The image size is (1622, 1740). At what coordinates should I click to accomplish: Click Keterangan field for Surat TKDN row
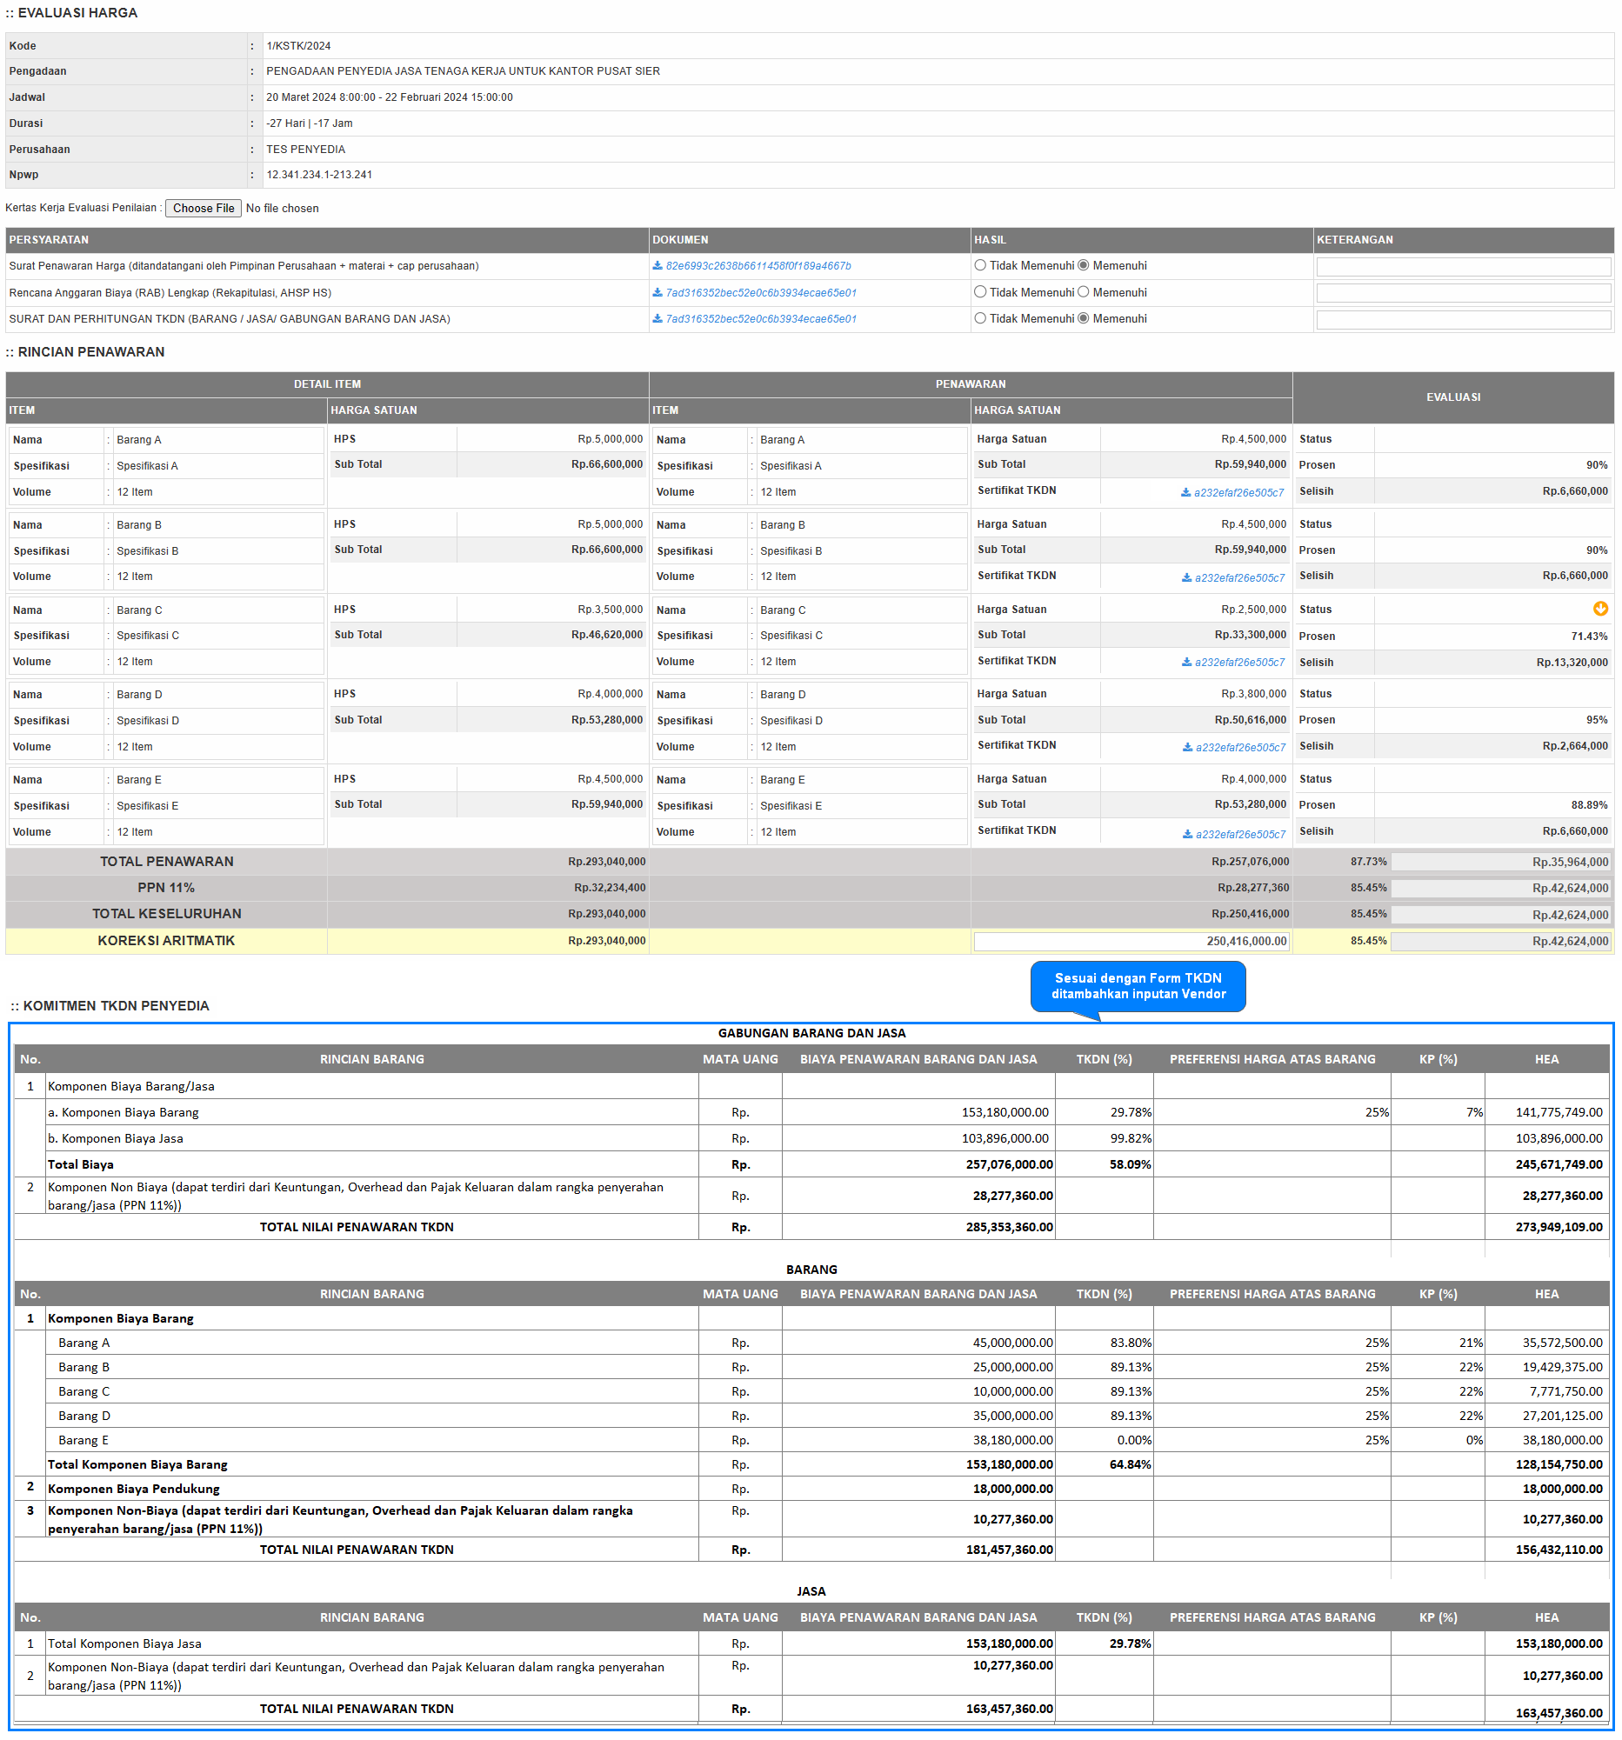pyautogui.click(x=1463, y=320)
